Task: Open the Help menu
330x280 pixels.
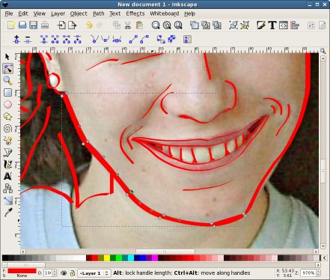Action: tap(189, 13)
